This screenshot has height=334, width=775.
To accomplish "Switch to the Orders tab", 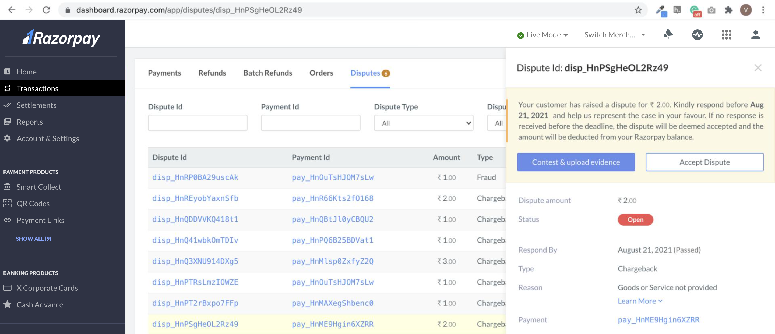I will [x=321, y=73].
